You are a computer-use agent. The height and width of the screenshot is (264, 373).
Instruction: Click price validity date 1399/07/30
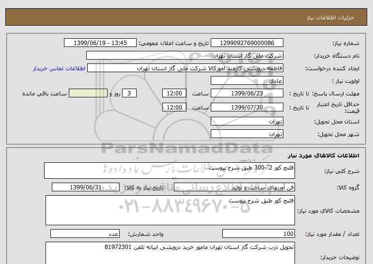point(247,107)
